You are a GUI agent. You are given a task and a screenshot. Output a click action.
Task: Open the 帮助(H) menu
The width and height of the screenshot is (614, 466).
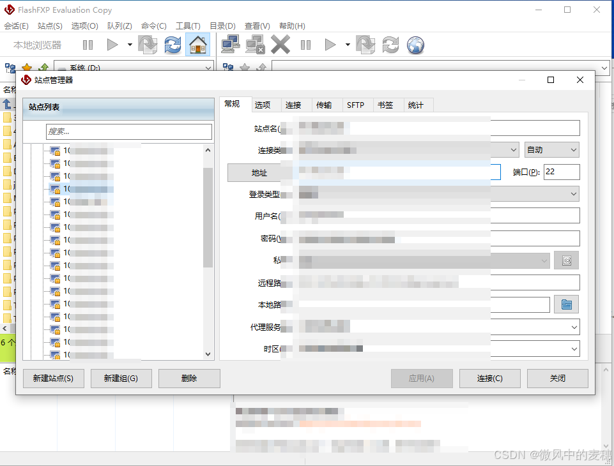(x=292, y=26)
